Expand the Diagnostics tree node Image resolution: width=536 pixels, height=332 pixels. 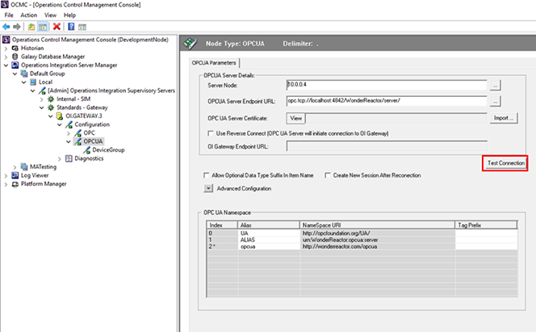[60, 158]
